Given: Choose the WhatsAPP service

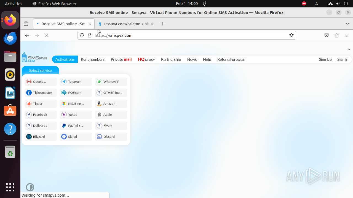Looking at the screenshot, I should coord(111,82).
